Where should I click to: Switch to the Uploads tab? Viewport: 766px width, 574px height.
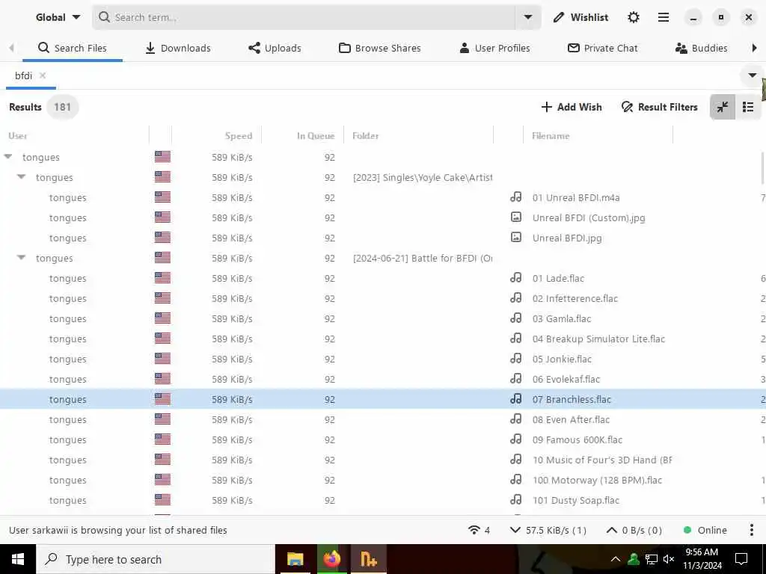click(275, 49)
